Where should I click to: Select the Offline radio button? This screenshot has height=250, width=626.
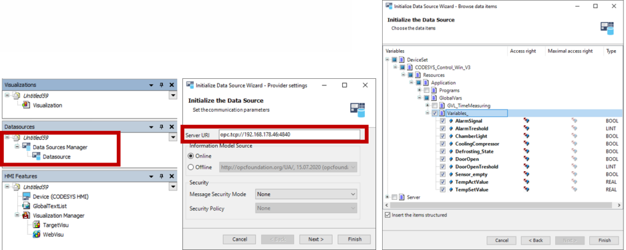coord(191,167)
